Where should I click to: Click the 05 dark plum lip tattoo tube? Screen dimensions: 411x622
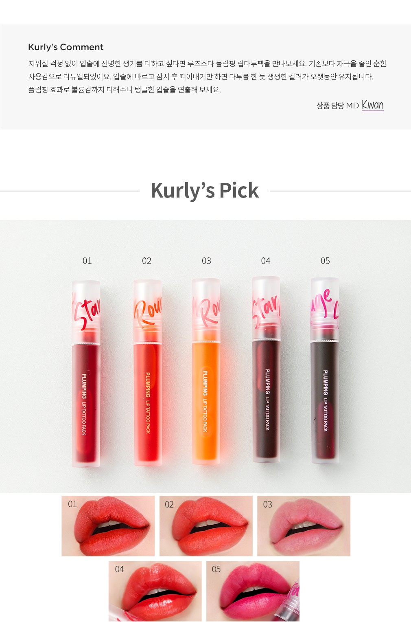point(325,371)
